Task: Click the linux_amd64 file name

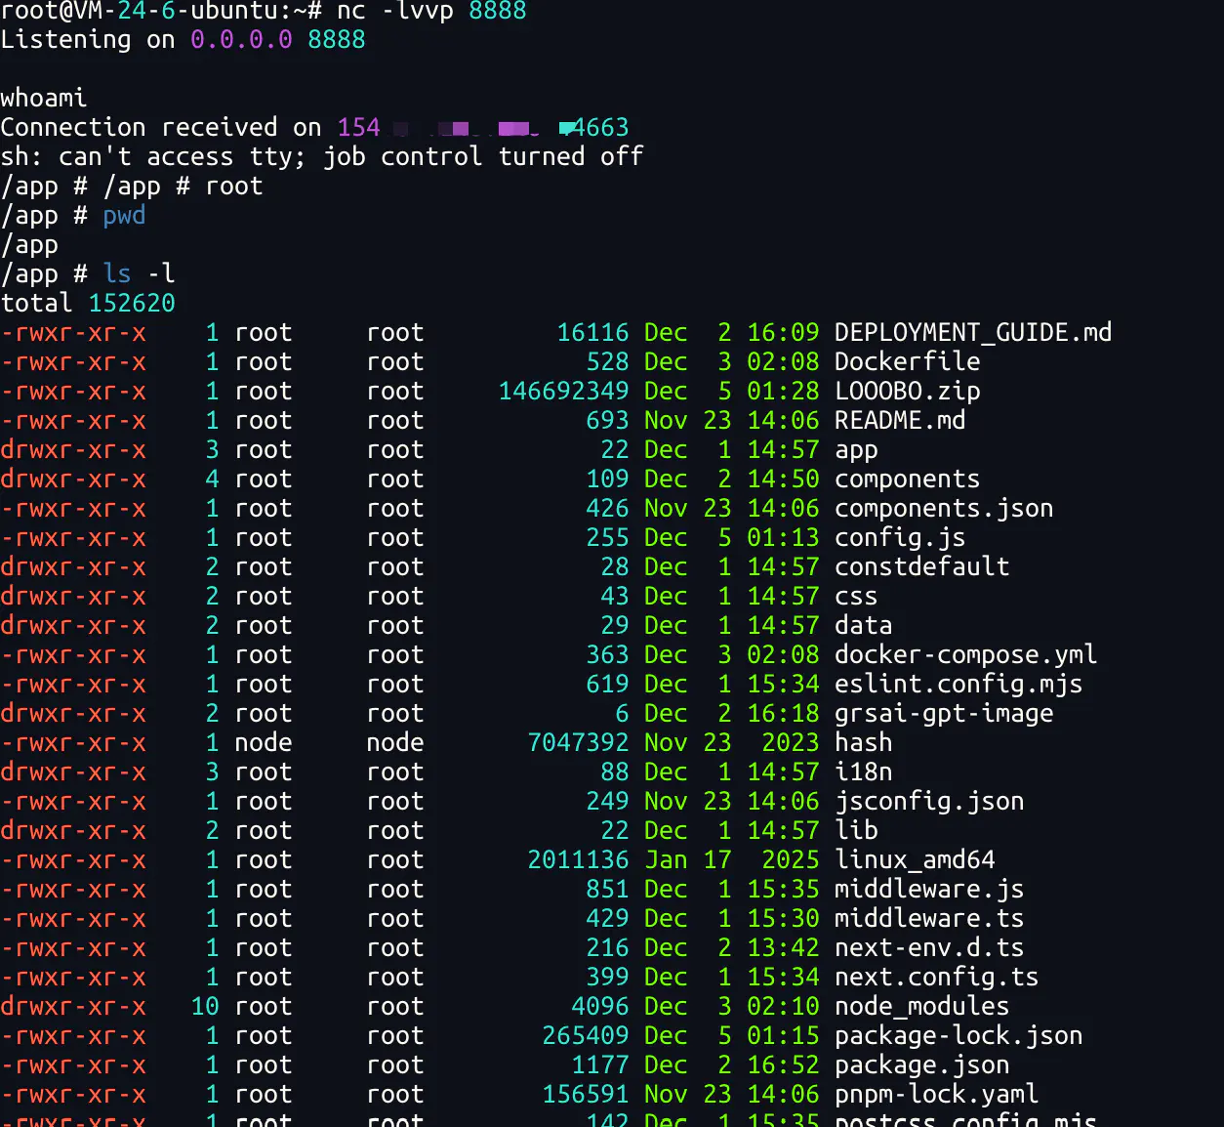Action: (914, 860)
